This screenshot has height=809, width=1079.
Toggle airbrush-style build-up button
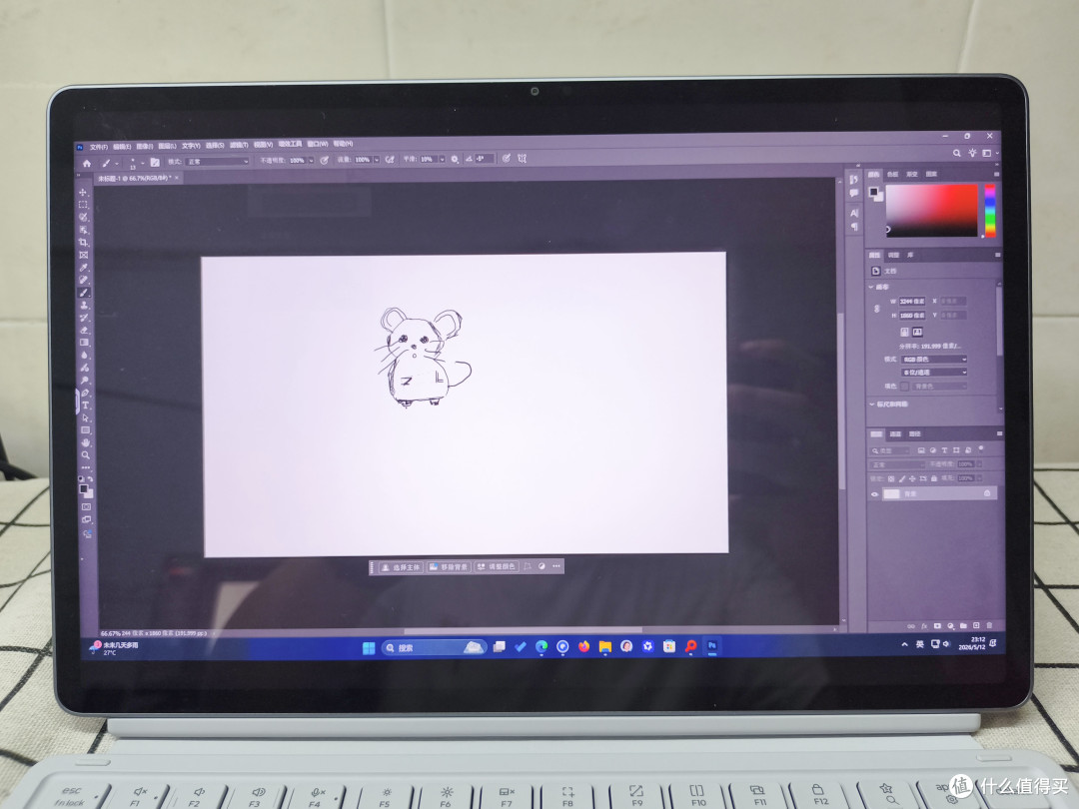point(390,160)
